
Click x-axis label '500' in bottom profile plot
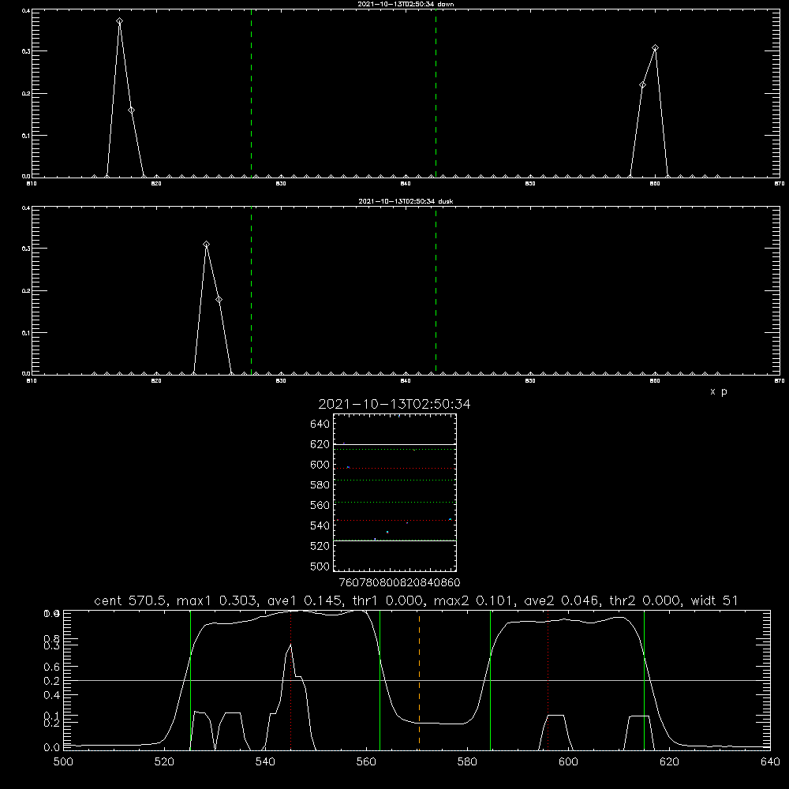pyautogui.click(x=63, y=762)
